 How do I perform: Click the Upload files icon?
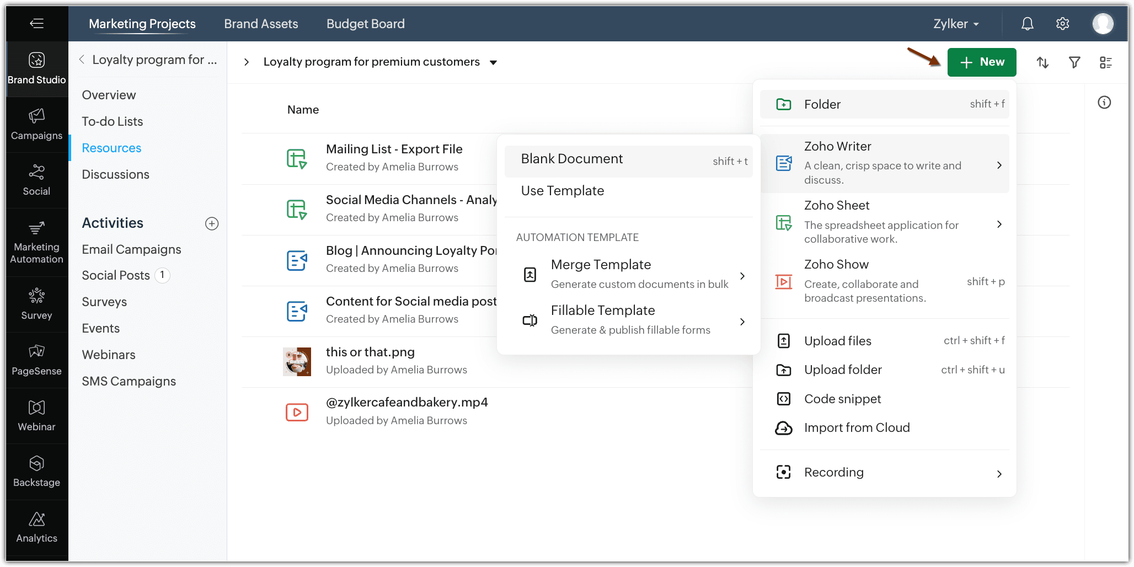tap(783, 341)
